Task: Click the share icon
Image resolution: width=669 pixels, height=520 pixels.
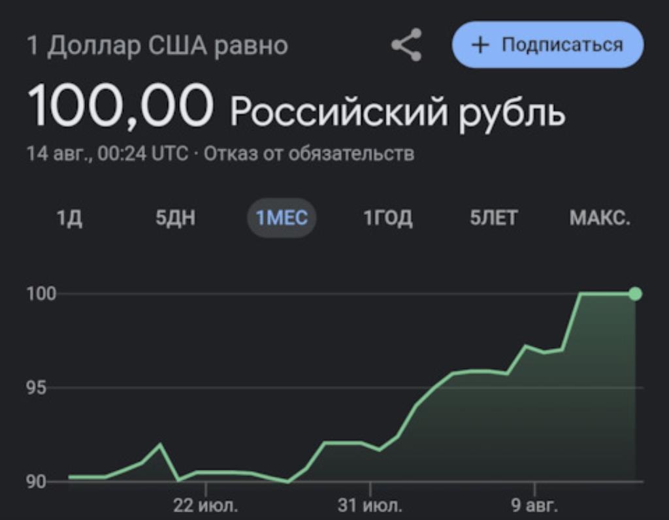Action: coord(406,45)
